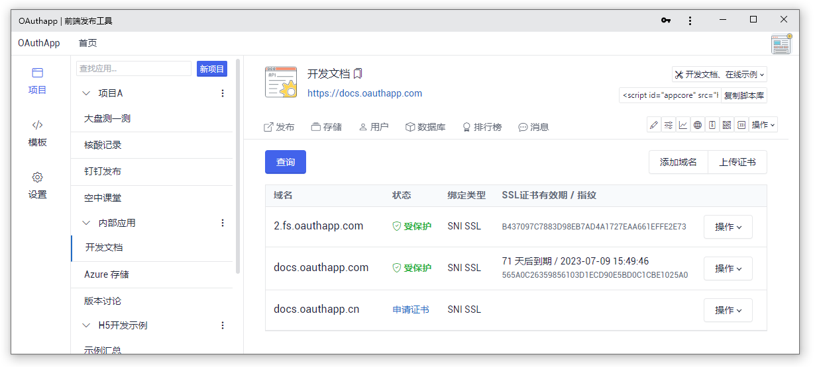
Task: Open the toolbar 操作 dropdown
Action: click(x=763, y=125)
